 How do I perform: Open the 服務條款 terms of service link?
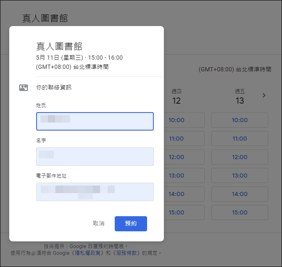pos(126,253)
